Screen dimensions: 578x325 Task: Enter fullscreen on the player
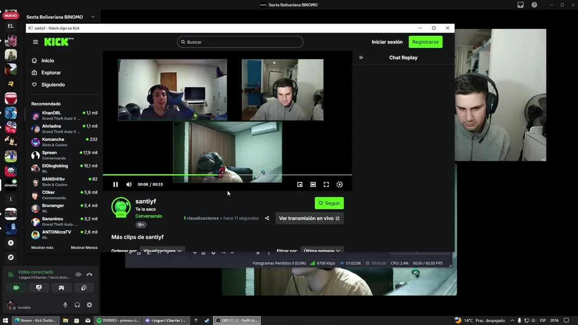(326, 184)
